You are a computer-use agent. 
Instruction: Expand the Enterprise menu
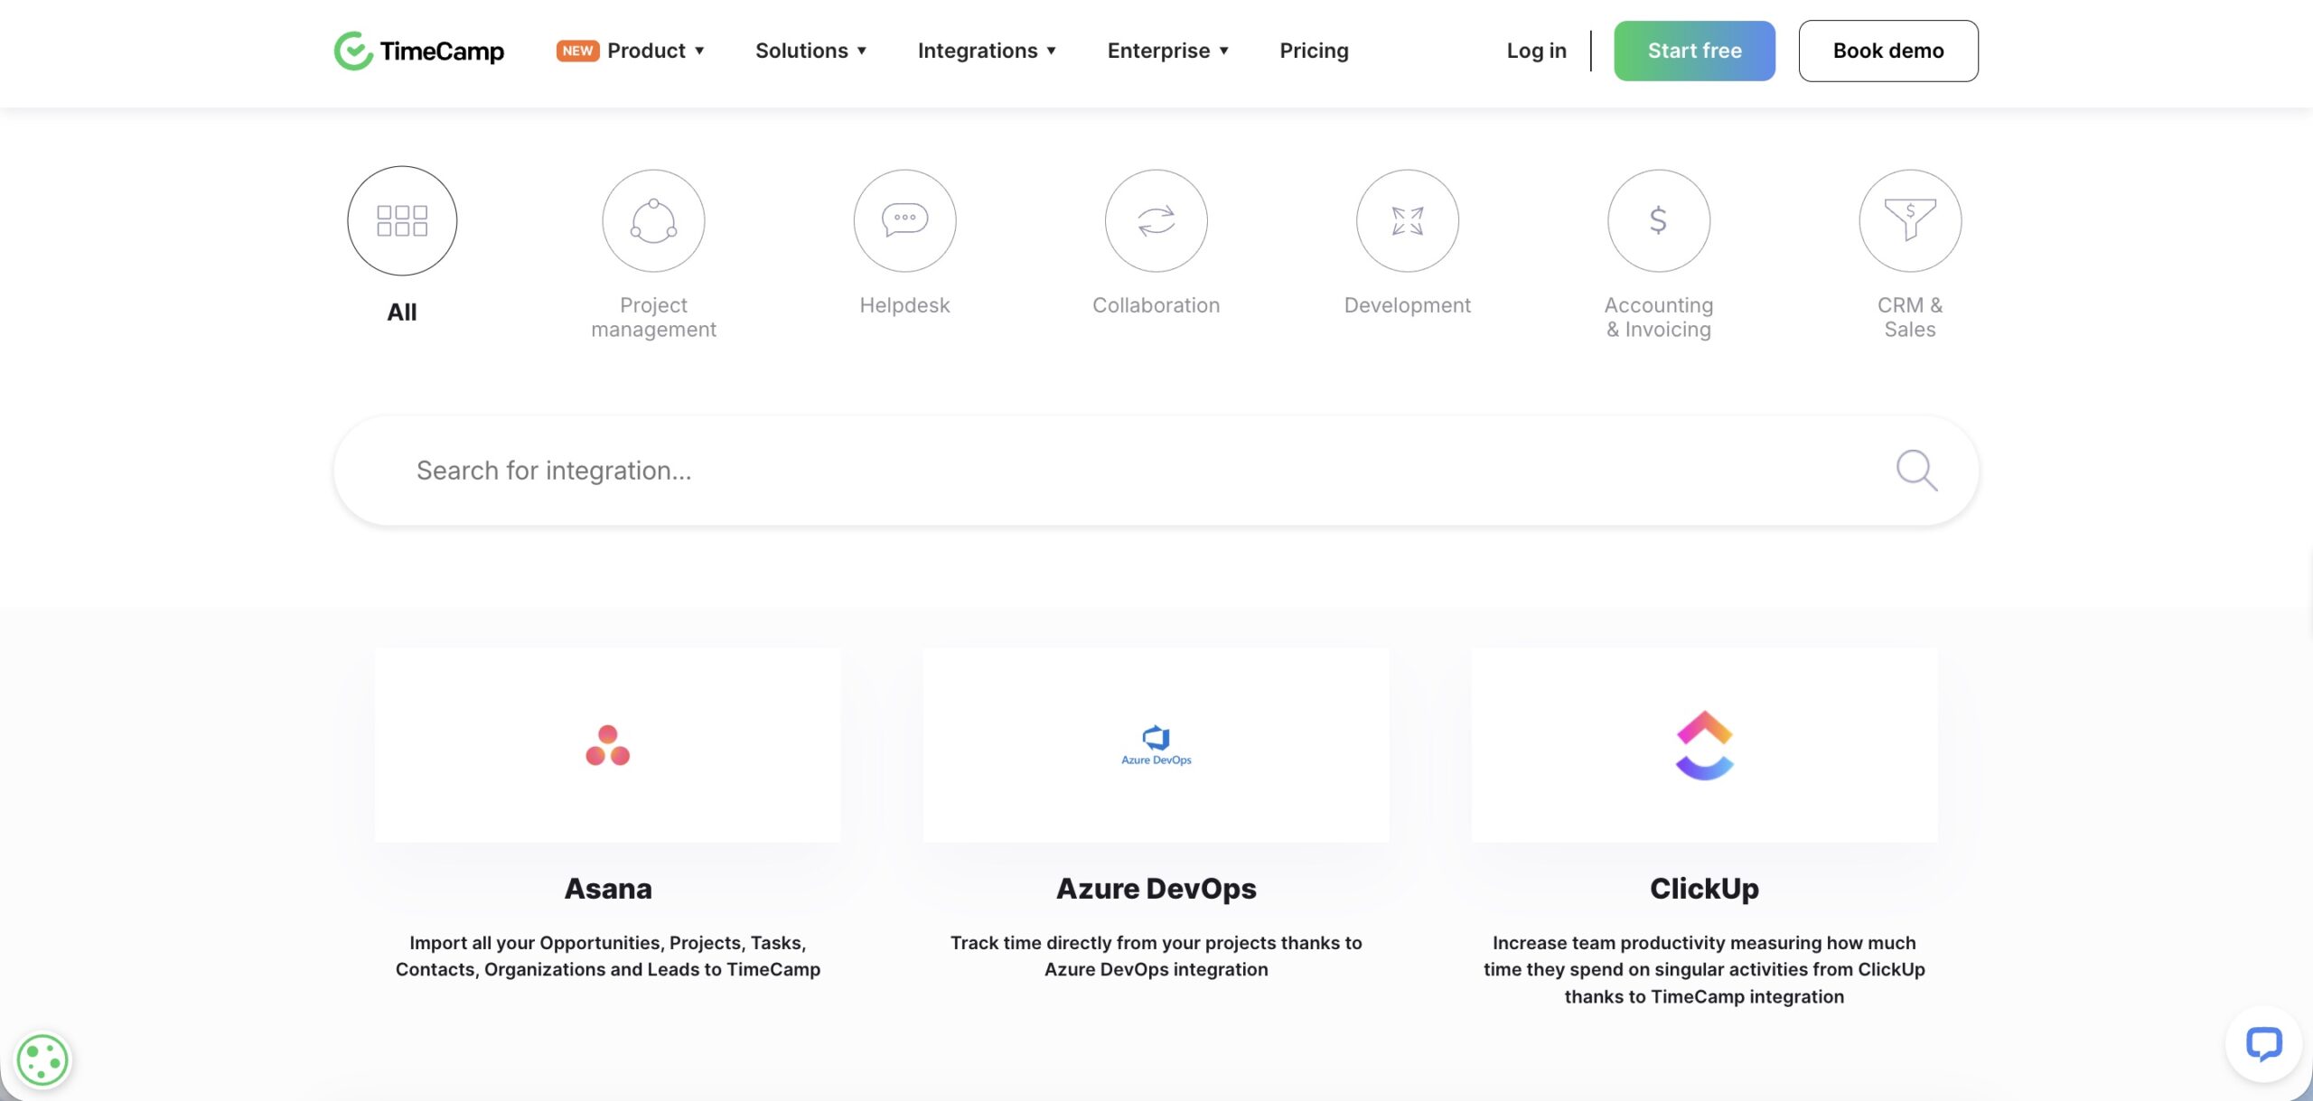[1167, 51]
